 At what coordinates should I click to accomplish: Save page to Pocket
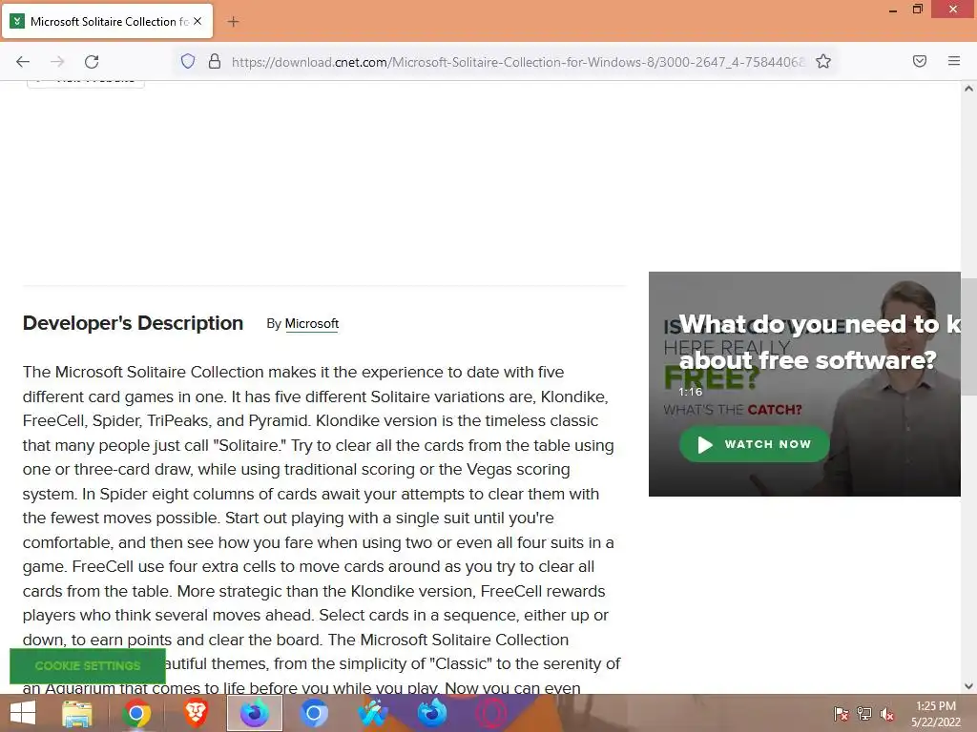(920, 61)
